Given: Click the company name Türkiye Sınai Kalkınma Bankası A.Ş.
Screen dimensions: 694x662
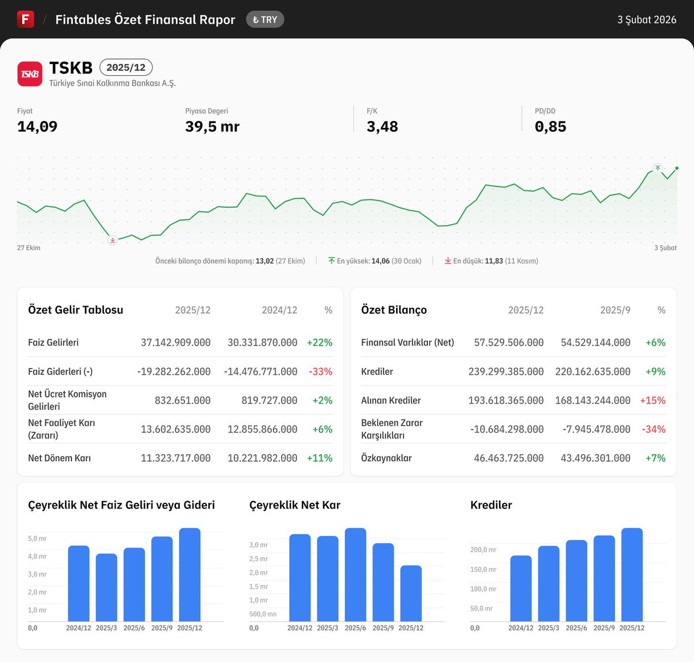Looking at the screenshot, I should [112, 83].
